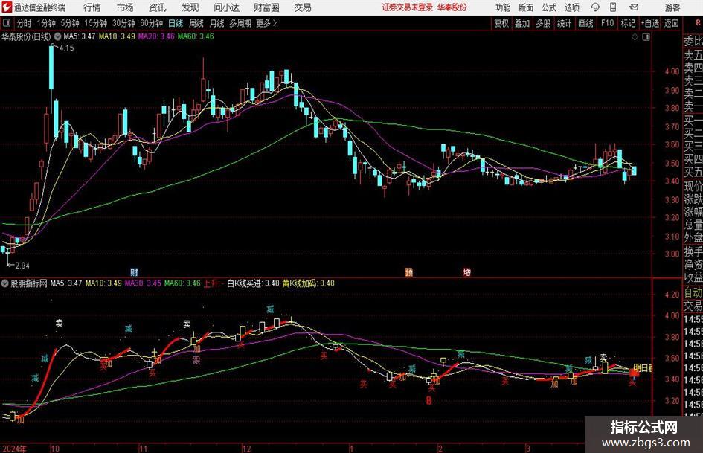Viewport: 703px width, 453px height.
Task: Click the 返回 back button
Action: [x=671, y=23]
